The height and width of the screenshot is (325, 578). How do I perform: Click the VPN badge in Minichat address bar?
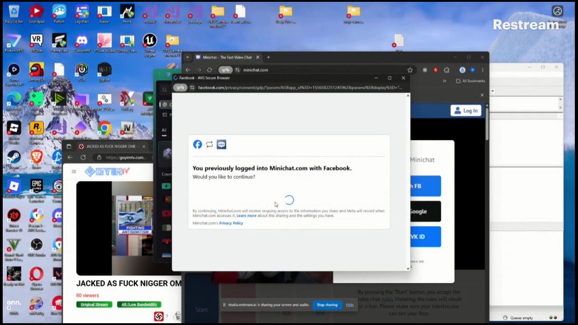225,70
